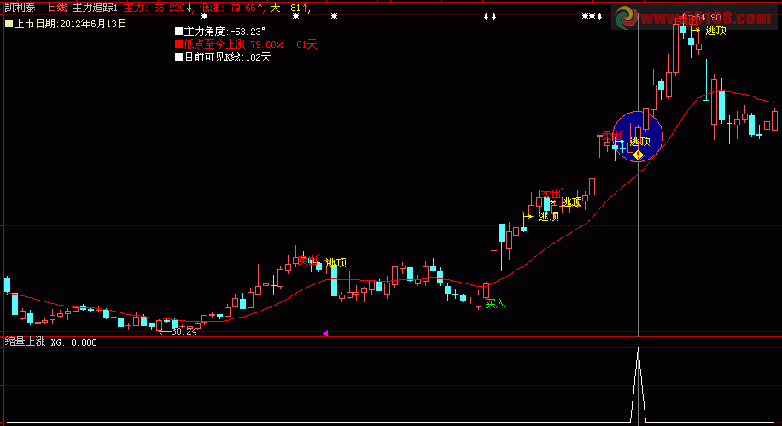The height and width of the screenshot is (426, 782).
Task: Click the 30.24 lowest price label
Action: coord(184,331)
